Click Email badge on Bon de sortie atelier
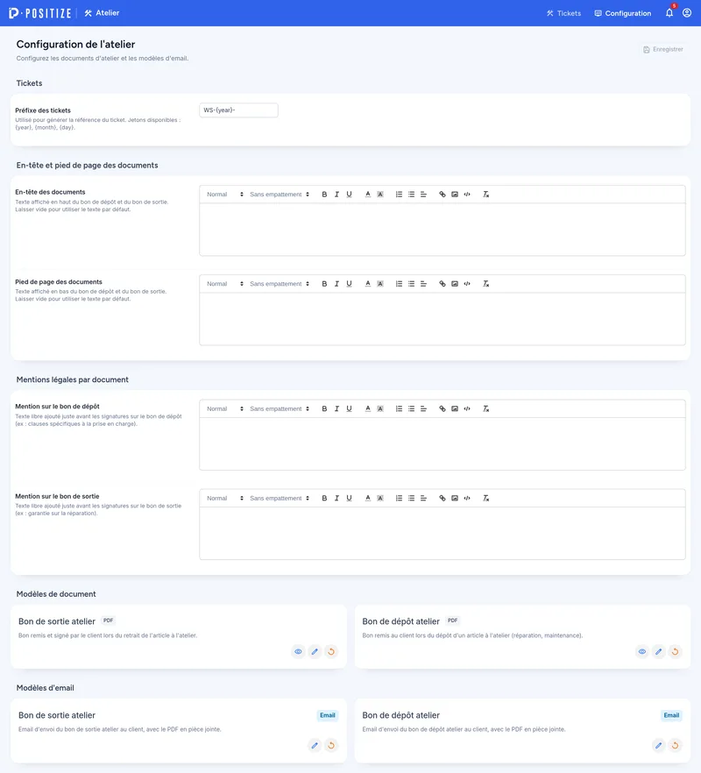This screenshot has width=701, height=773. 328,715
